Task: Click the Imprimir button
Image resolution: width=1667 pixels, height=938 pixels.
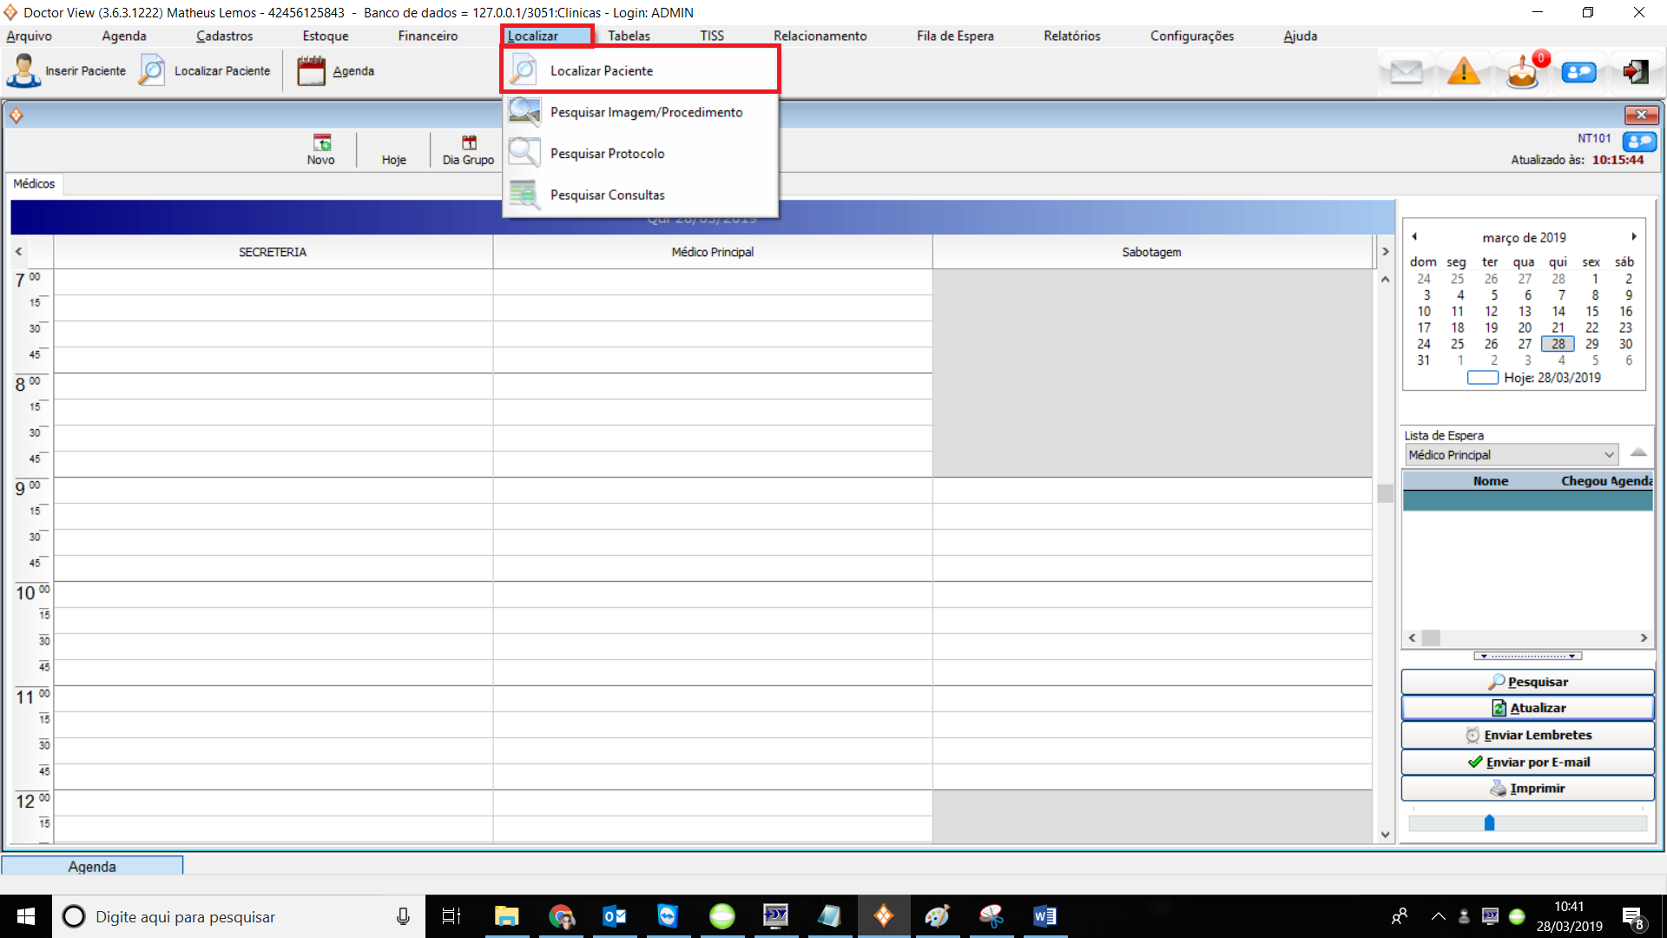Action: coord(1527,788)
